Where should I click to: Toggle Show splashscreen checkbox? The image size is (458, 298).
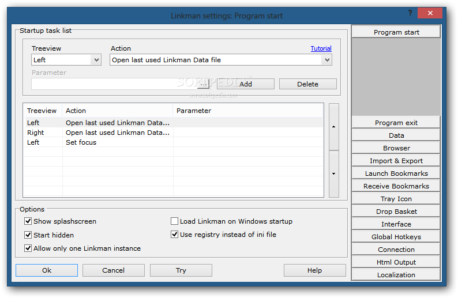(28, 221)
